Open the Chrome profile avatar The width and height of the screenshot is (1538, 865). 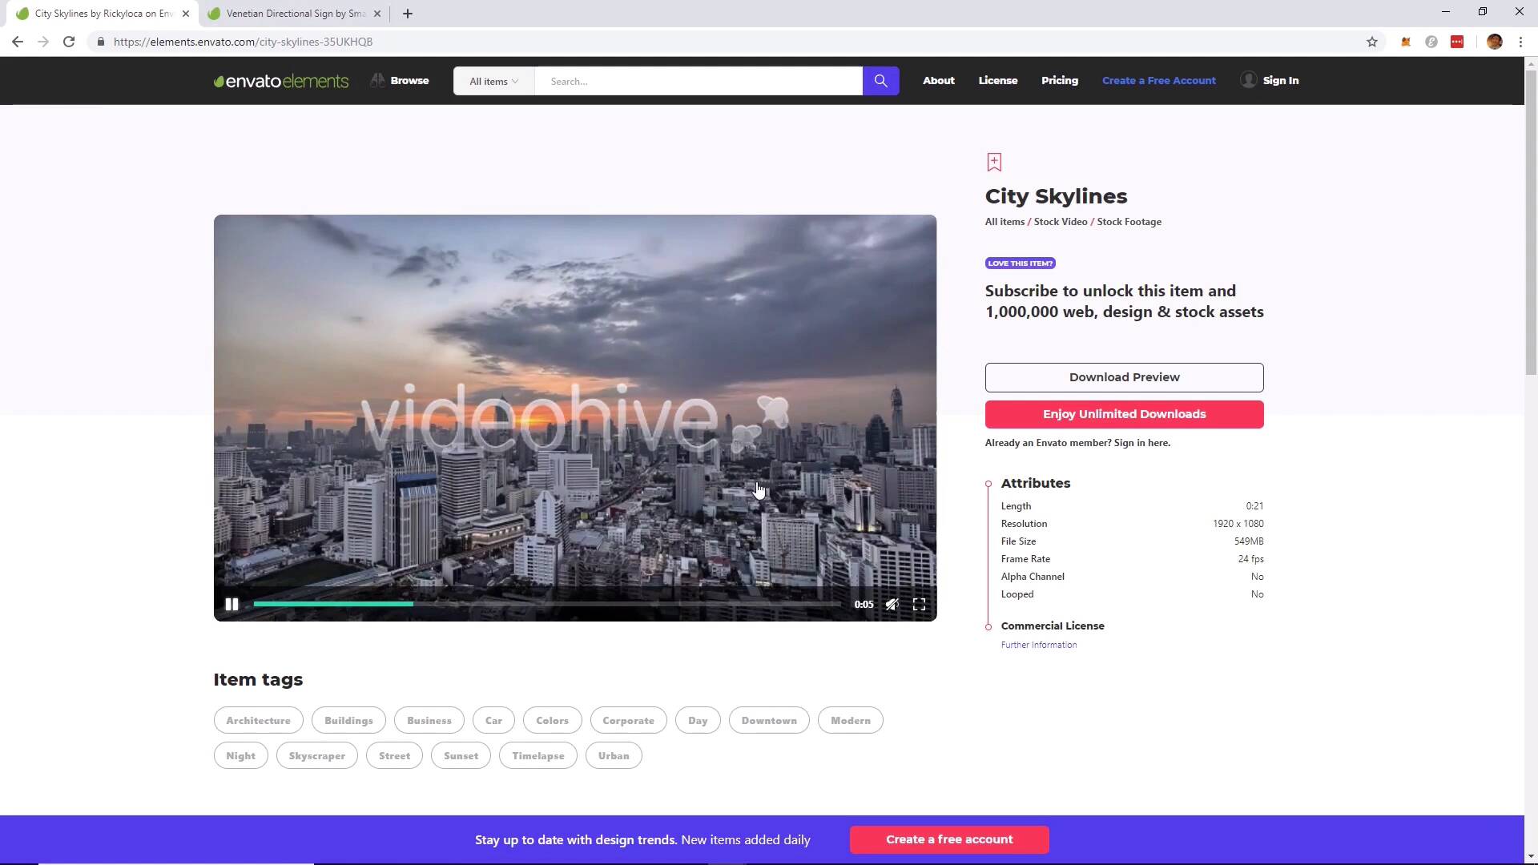tap(1494, 42)
